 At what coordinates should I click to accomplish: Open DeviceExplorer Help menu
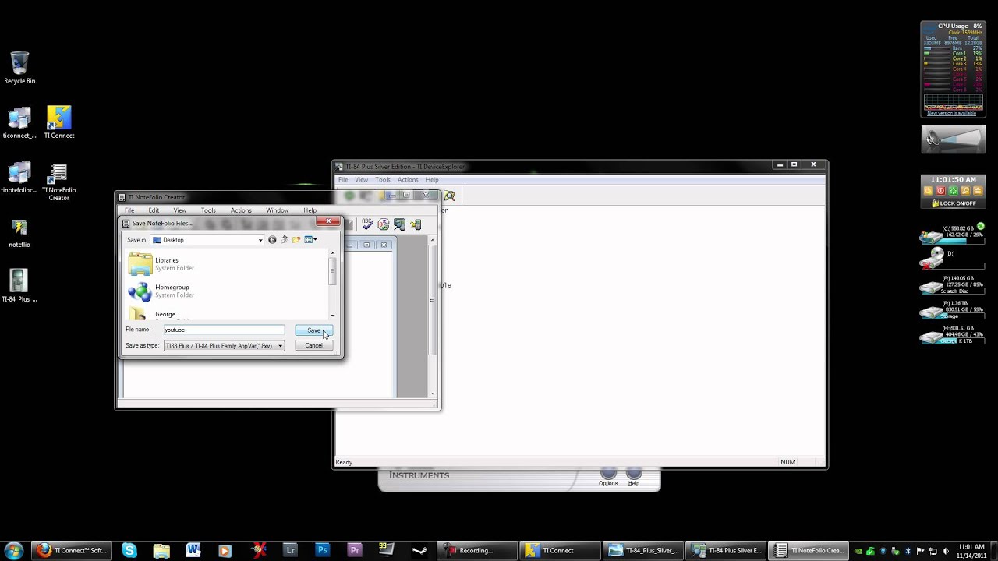(x=432, y=180)
